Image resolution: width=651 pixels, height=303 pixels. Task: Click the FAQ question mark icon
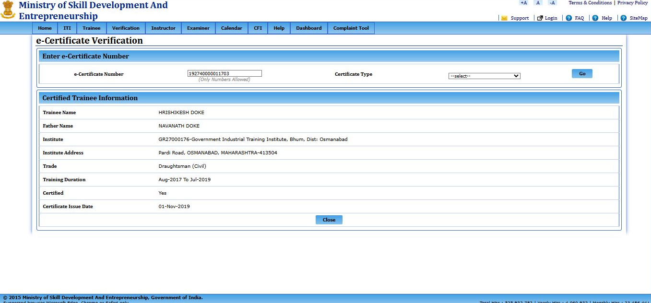click(x=568, y=18)
